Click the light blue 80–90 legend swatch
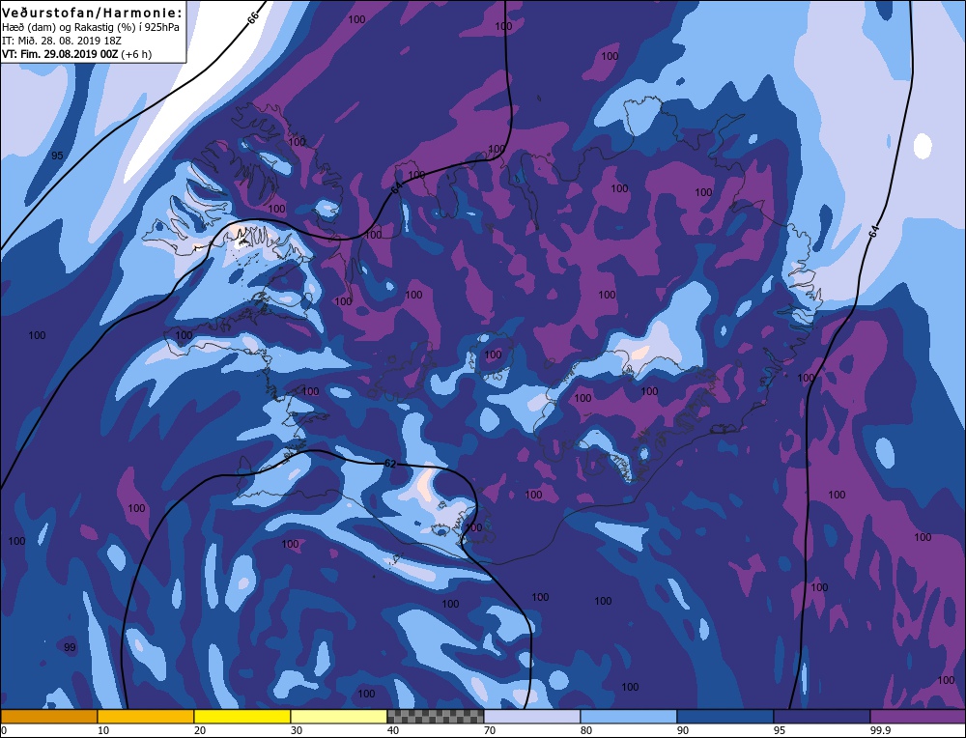The width and height of the screenshot is (966, 738). (629, 716)
